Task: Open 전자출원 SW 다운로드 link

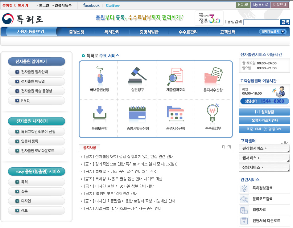Action: point(36,151)
